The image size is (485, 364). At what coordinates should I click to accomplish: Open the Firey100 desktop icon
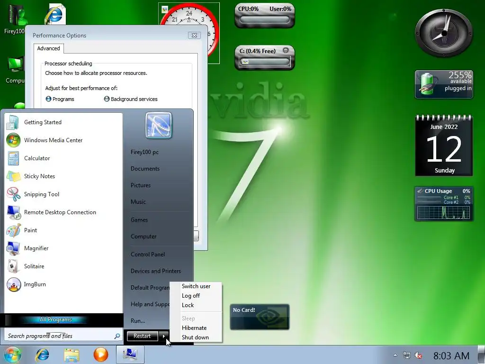click(x=14, y=19)
